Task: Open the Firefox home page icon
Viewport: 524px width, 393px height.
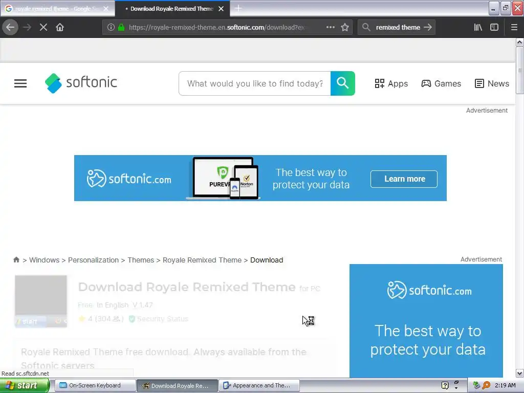Action: tap(60, 27)
